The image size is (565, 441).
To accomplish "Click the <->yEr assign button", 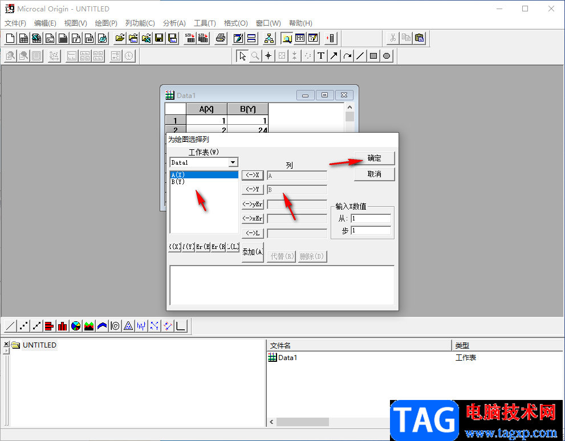I will coord(253,205).
